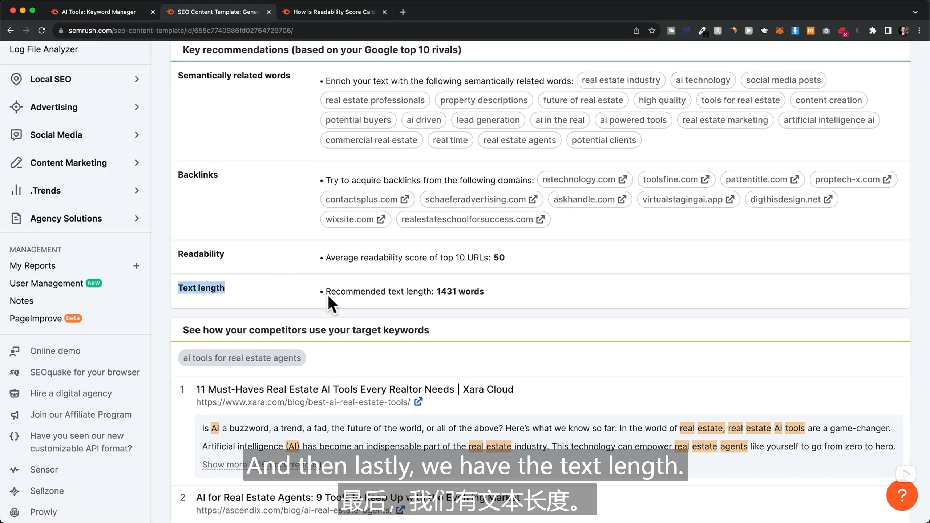Screen dimensions: 930x523
Task: Close the SEO Content Template tab
Action: (269, 12)
